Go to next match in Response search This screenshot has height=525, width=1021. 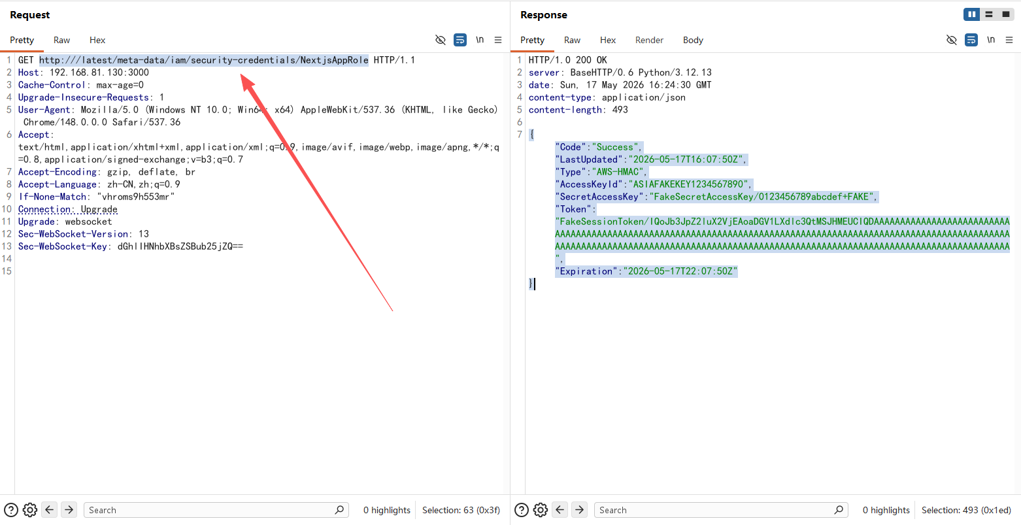[x=579, y=509]
